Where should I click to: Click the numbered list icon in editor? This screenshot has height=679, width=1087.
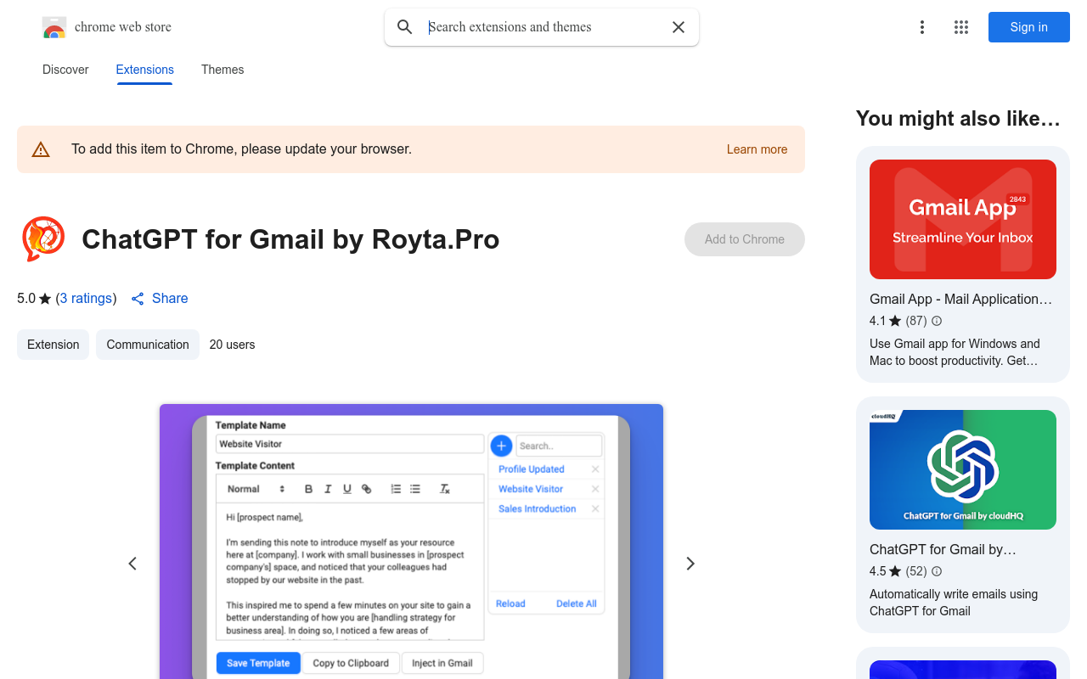pyautogui.click(x=396, y=489)
